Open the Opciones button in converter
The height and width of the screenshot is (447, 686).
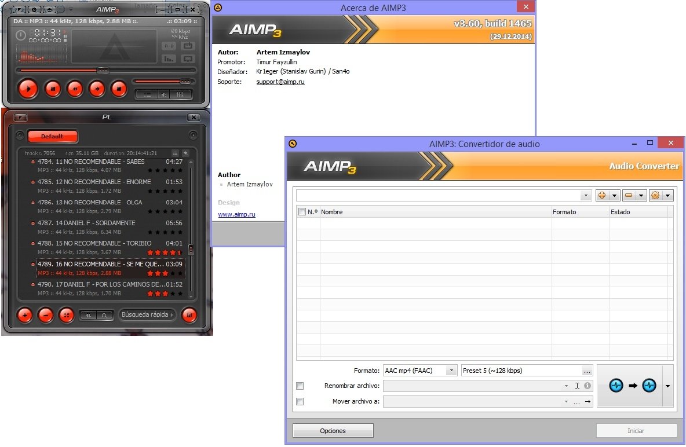click(x=333, y=431)
